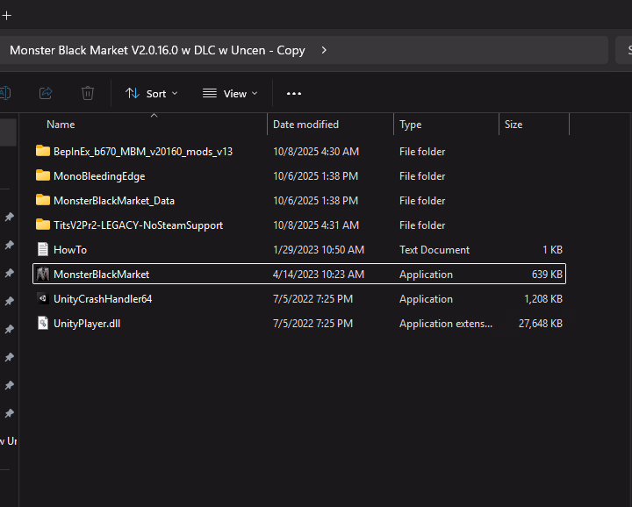
Task: Click the Rename icon in the toolbar
Action: [x=5, y=93]
